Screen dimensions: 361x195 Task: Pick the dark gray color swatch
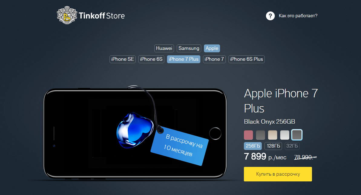pyautogui.click(x=261, y=135)
